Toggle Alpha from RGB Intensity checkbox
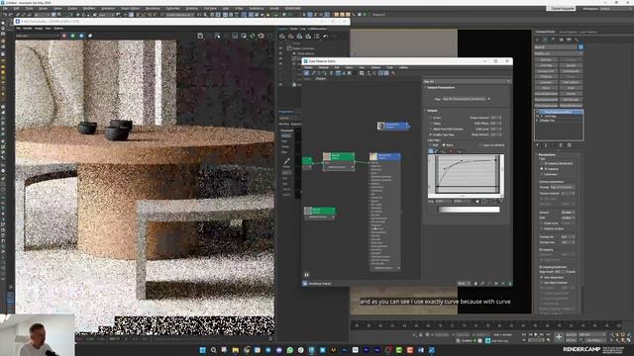 (430, 130)
